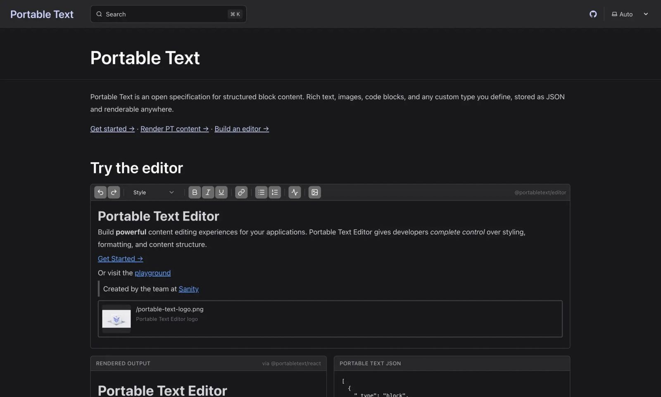Click the Redo icon in editor toolbar
Viewport: 661px width, 397px height.
pyautogui.click(x=114, y=192)
